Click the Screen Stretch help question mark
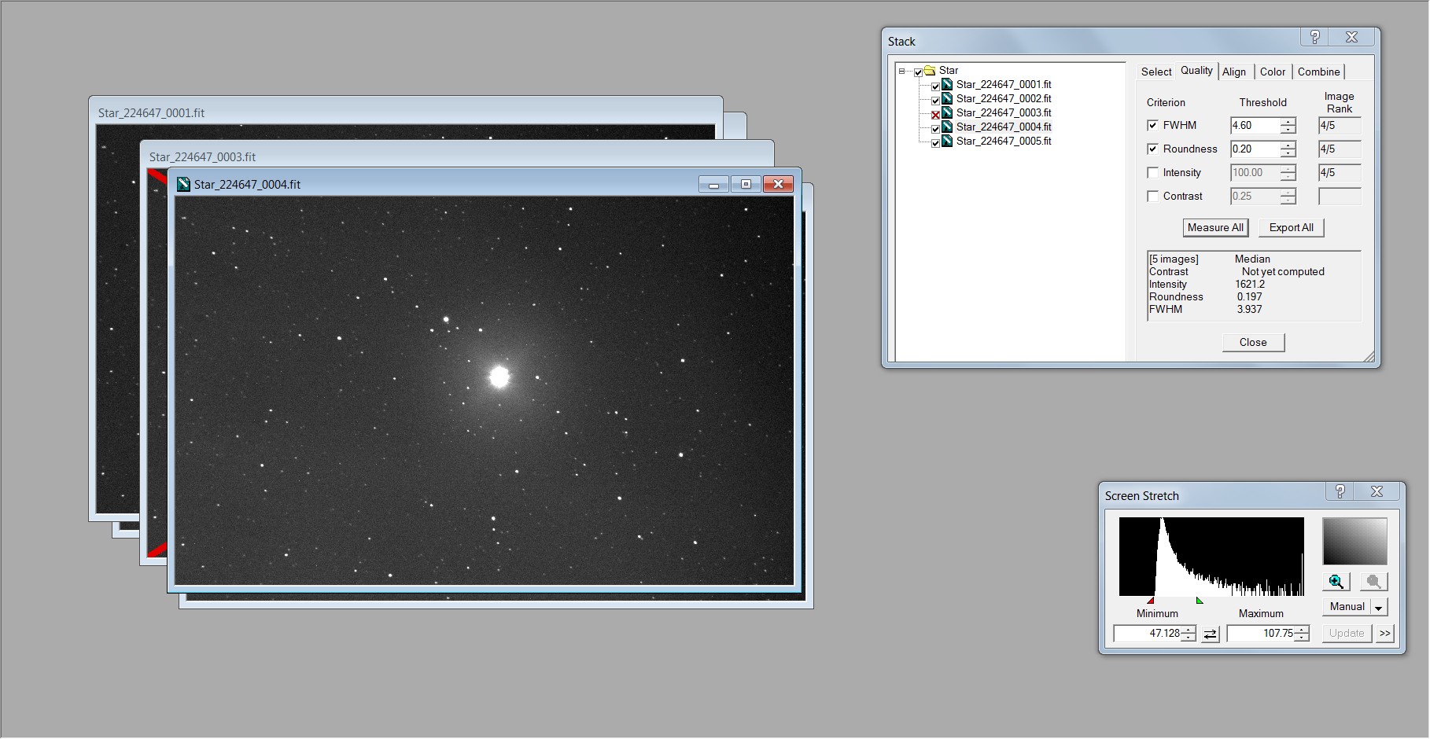The height and width of the screenshot is (739, 1430). tap(1340, 491)
